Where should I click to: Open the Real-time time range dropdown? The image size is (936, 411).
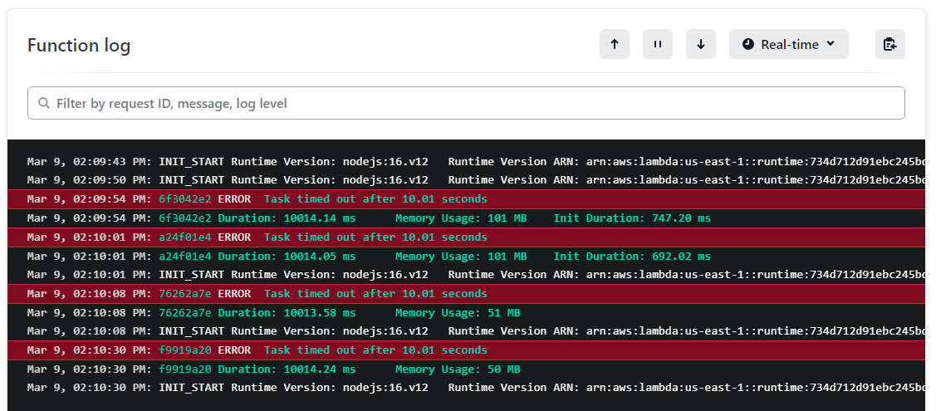point(788,45)
